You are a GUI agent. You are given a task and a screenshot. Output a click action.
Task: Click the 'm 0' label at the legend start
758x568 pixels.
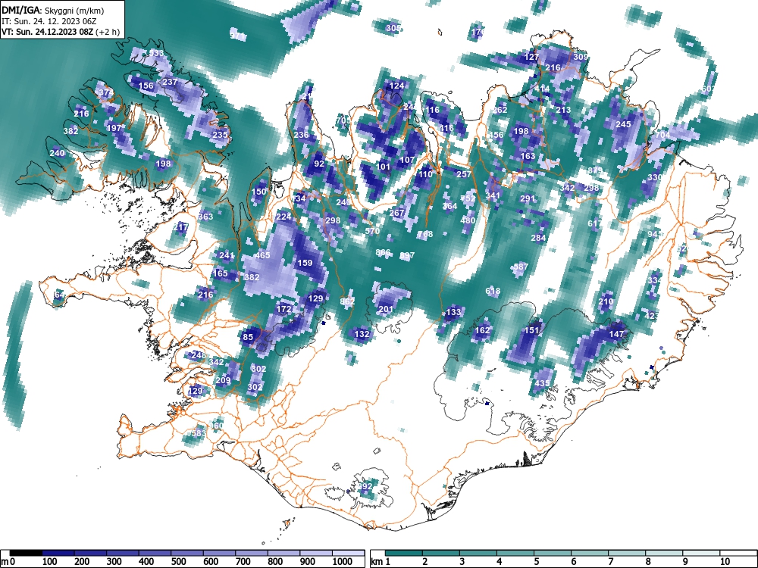tap(8, 562)
